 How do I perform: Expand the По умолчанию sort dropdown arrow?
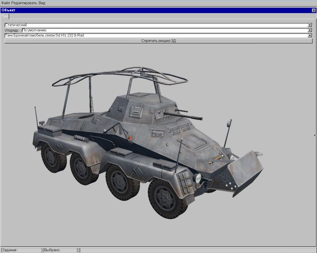[x=310, y=30]
